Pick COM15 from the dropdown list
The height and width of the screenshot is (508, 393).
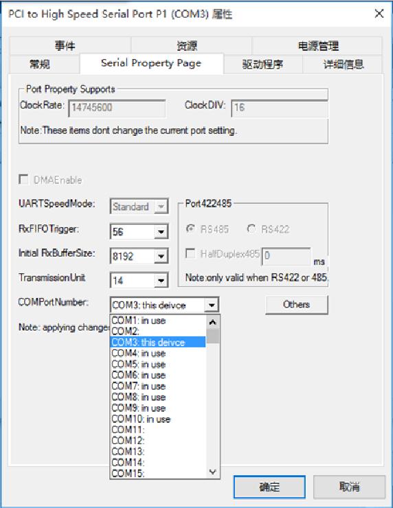coord(158,473)
